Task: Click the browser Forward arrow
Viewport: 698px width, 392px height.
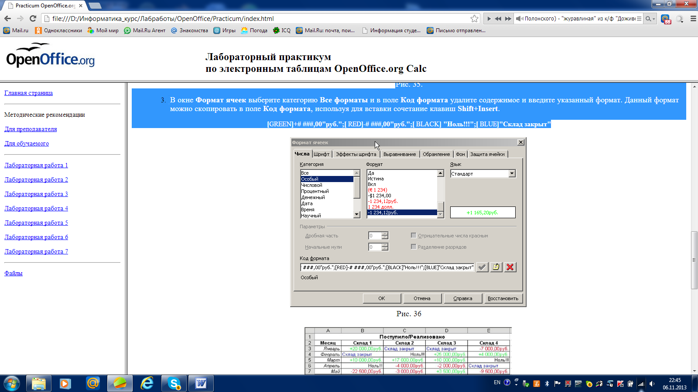Action: pos(20,18)
